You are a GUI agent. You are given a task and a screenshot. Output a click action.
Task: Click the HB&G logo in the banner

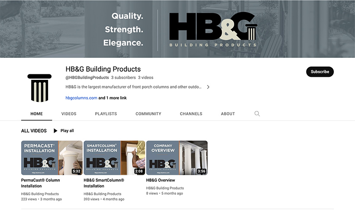pos(213,29)
